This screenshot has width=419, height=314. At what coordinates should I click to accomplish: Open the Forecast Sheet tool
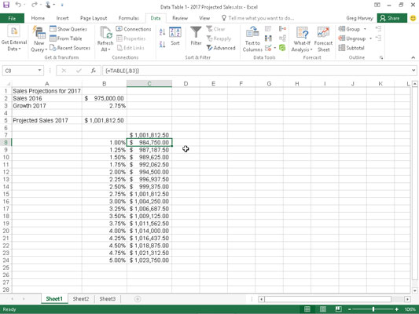pos(323,39)
